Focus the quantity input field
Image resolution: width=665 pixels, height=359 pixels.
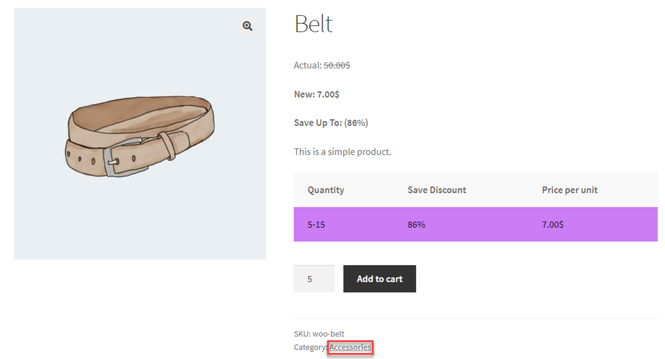(x=314, y=279)
